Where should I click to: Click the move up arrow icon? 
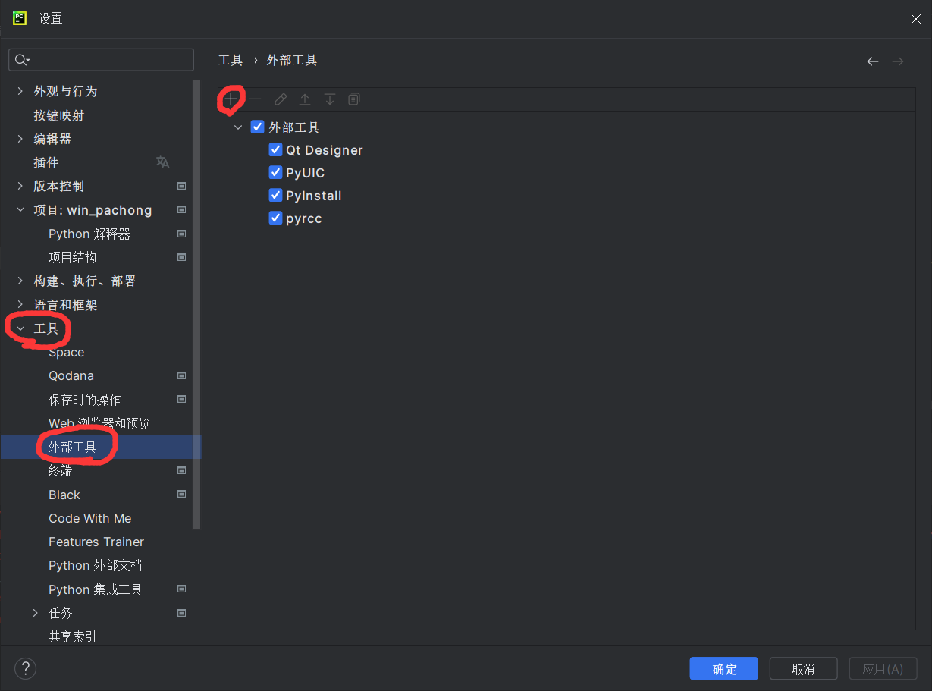click(305, 99)
